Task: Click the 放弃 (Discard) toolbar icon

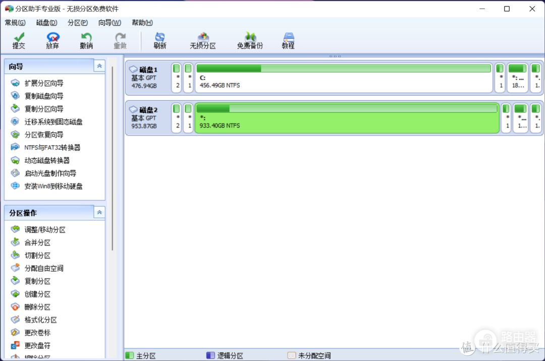Action: 52,41
